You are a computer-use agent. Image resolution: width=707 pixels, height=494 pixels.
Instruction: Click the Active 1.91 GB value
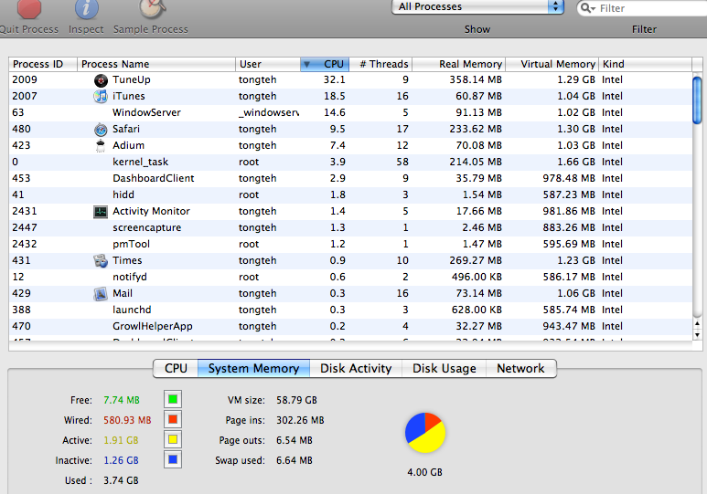coord(121,440)
